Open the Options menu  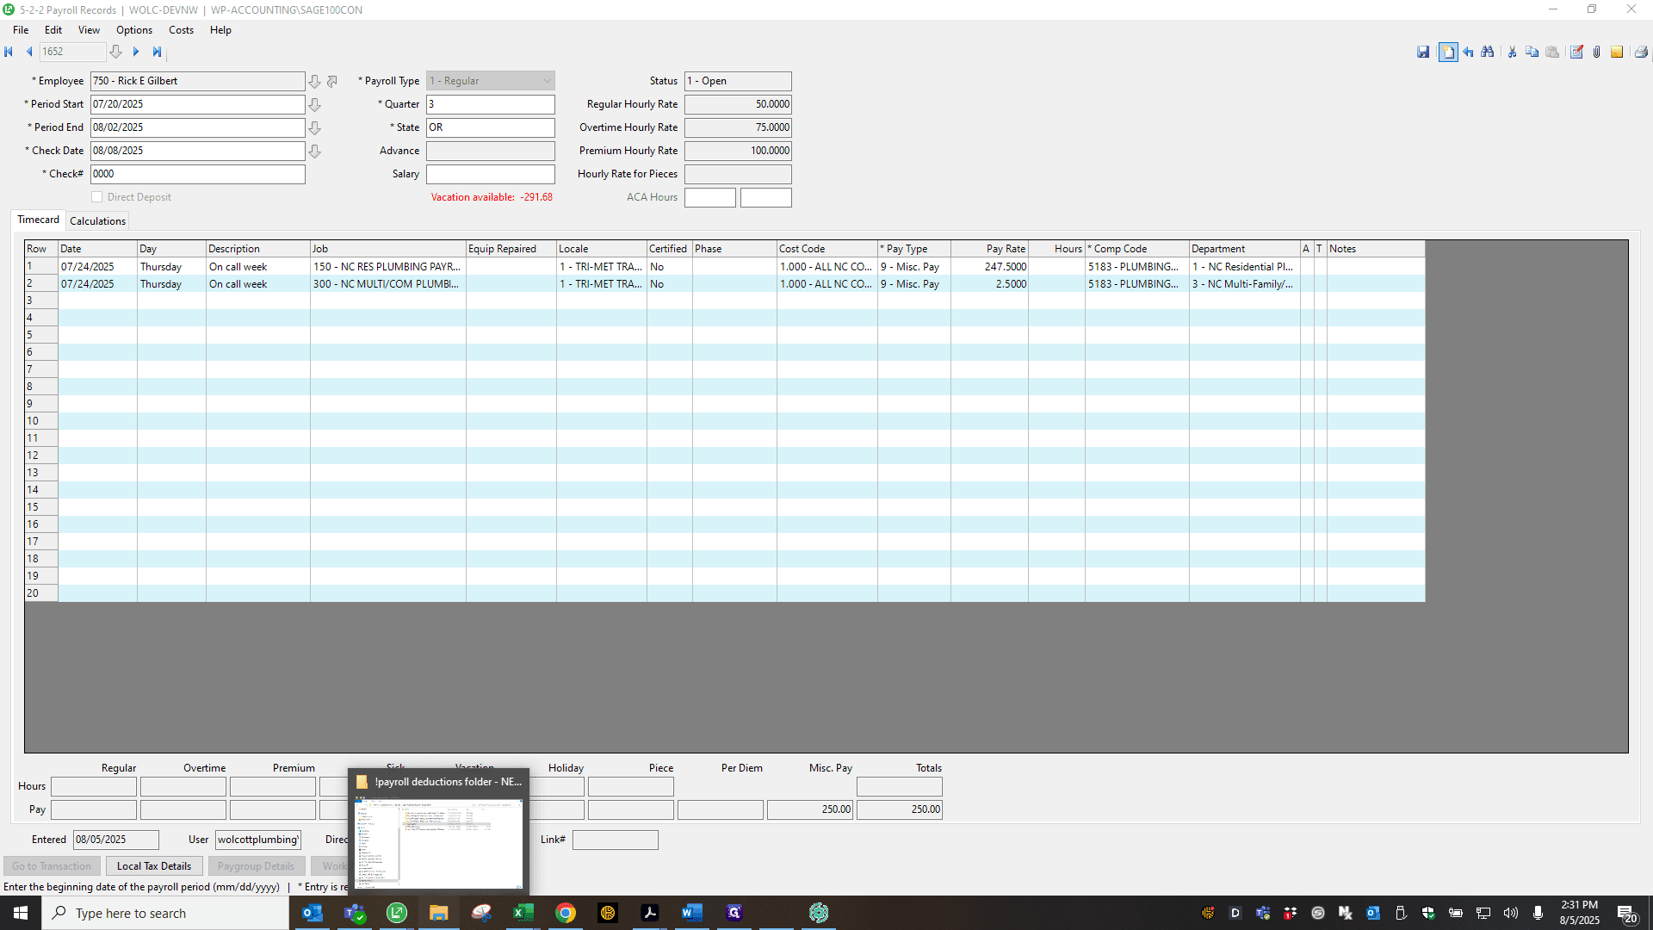134,30
